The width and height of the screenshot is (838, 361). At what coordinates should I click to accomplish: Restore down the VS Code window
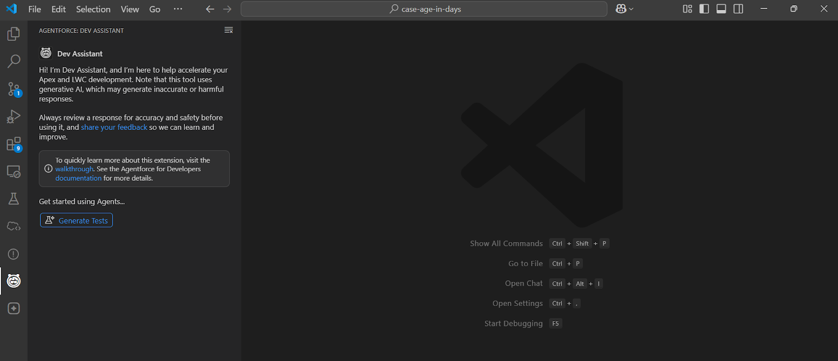pos(793,9)
